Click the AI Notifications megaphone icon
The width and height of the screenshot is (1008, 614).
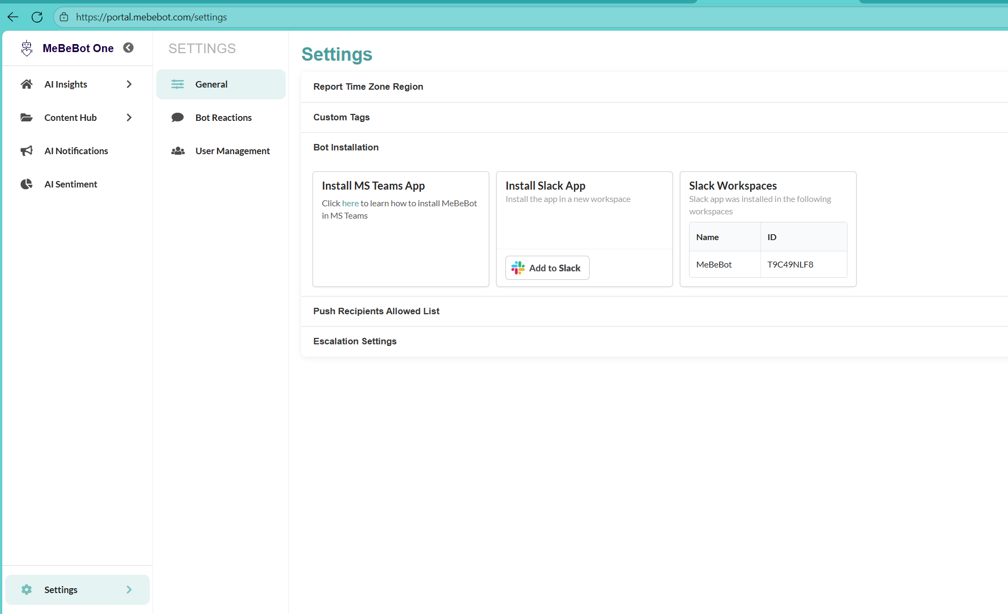[x=26, y=151]
